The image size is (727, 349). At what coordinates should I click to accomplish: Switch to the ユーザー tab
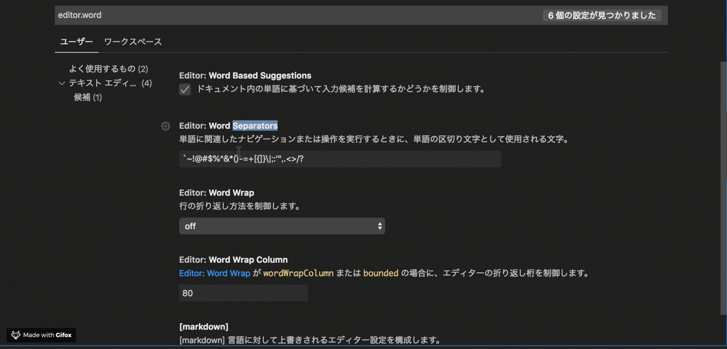pyautogui.click(x=76, y=42)
